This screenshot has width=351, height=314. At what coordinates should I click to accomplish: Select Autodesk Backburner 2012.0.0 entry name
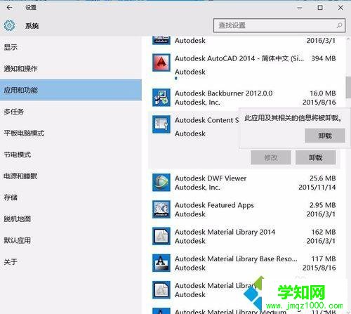pyautogui.click(x=223, y=93)
